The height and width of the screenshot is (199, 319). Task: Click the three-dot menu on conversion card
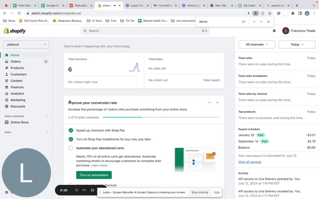click(210, 103)
